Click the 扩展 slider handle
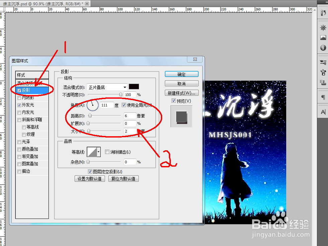Viewport: 328px width, 246px height. 88,123
